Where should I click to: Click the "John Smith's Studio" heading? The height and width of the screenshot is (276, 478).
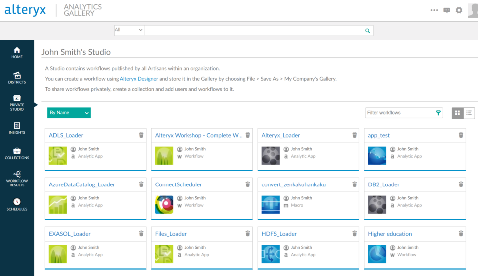click(76, 52)
